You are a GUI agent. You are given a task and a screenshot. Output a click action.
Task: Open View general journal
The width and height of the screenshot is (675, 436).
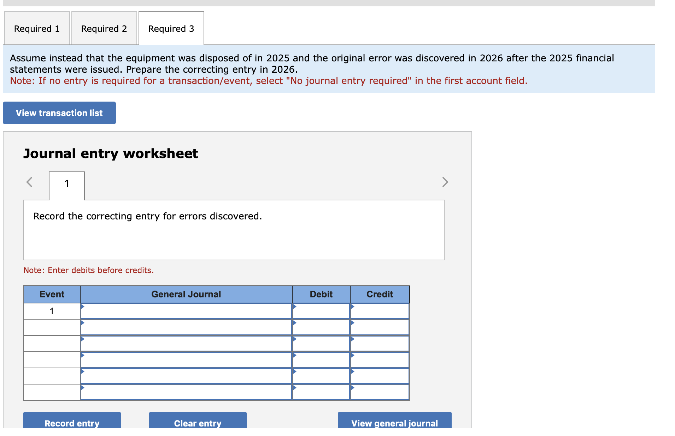point(395,423)
